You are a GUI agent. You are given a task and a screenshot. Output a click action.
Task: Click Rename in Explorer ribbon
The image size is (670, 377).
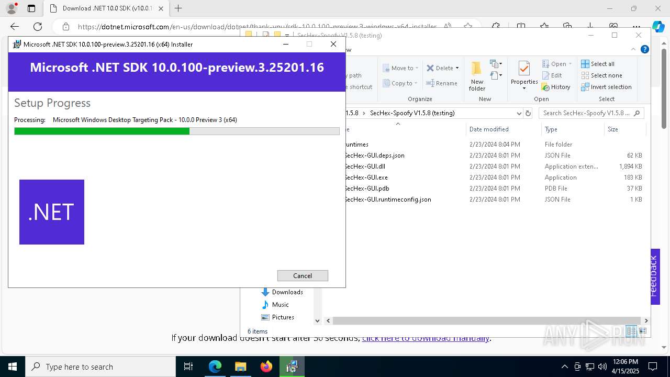tap(441, 83)
